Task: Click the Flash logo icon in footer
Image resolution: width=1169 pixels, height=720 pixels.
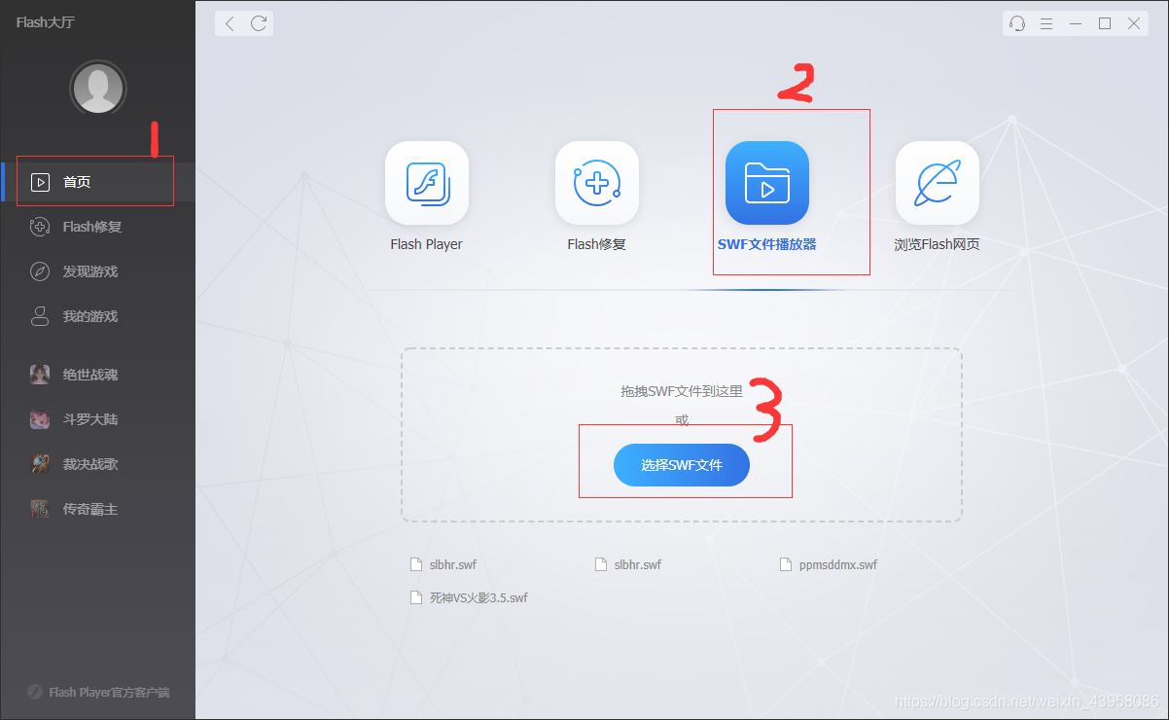Action: [35, 693]
